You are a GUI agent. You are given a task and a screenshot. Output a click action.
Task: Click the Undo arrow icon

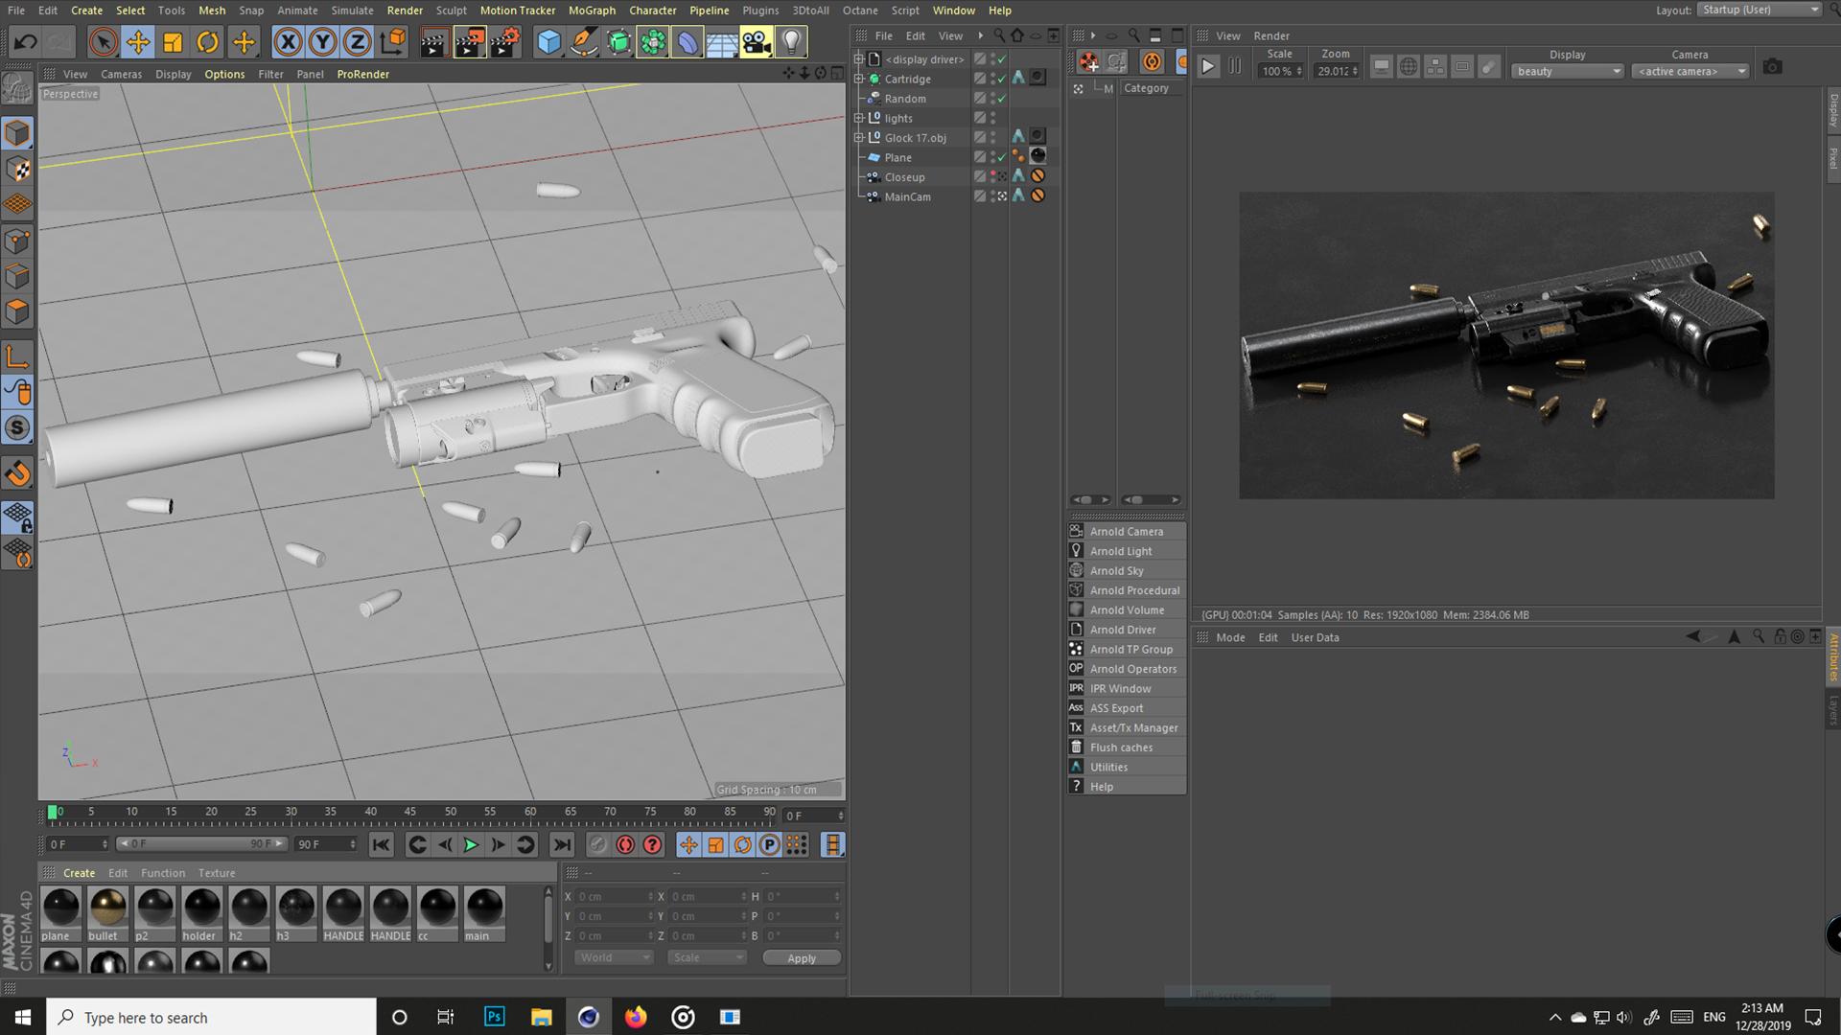[25, 42]
